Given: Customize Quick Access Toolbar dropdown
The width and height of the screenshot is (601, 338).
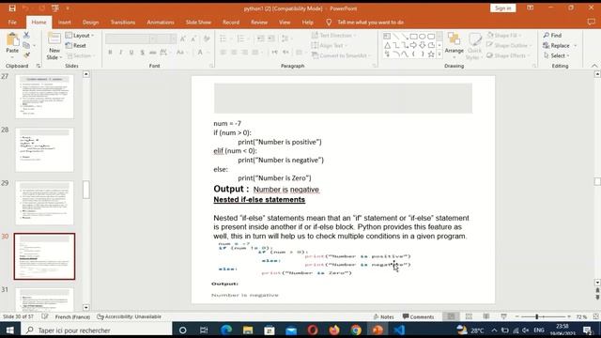Looking at the screenshot, I should pyautogui.click(x=68, y=8).
